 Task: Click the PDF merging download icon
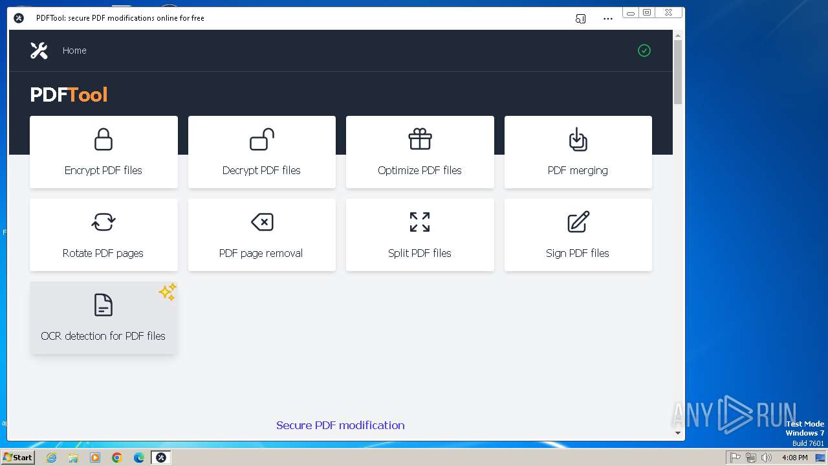[578, 139]
